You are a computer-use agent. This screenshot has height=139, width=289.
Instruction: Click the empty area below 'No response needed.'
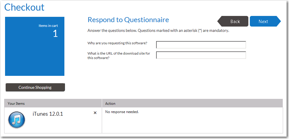pos(192,124)
